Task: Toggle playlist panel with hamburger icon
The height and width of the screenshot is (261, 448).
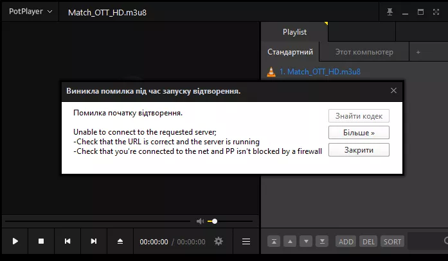Action: point(246,242)
